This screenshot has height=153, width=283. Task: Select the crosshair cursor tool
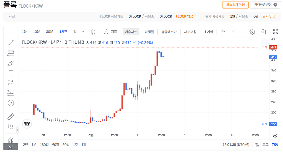[x=11, y=33]
